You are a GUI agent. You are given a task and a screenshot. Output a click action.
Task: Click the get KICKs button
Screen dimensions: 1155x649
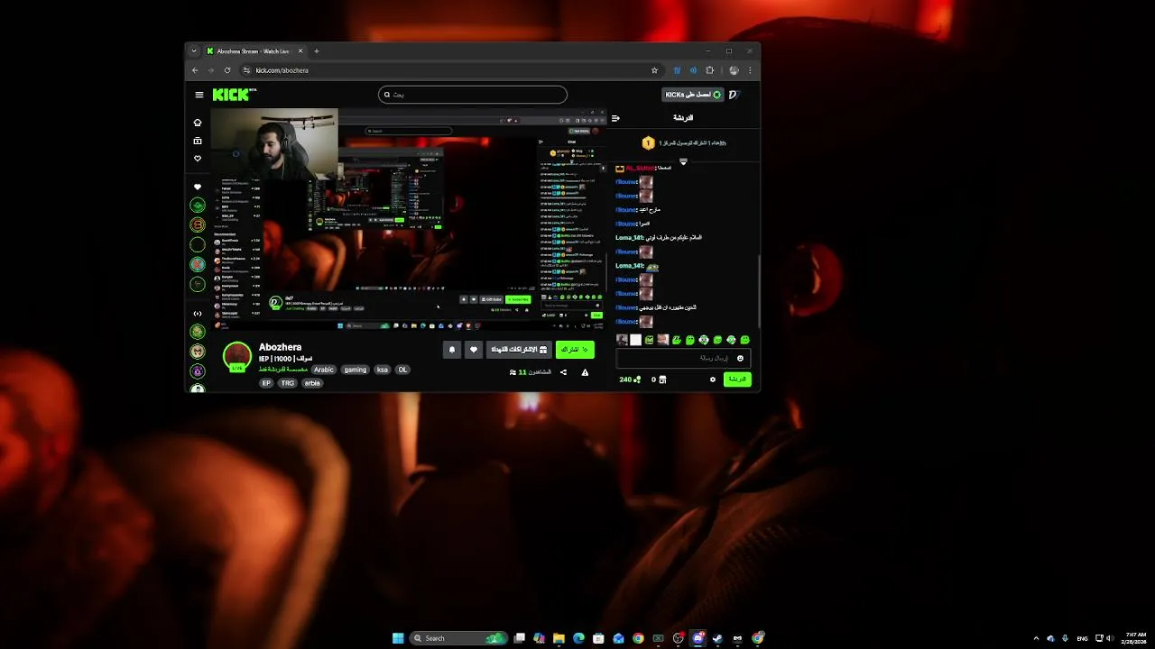click(x=693, y=95)
